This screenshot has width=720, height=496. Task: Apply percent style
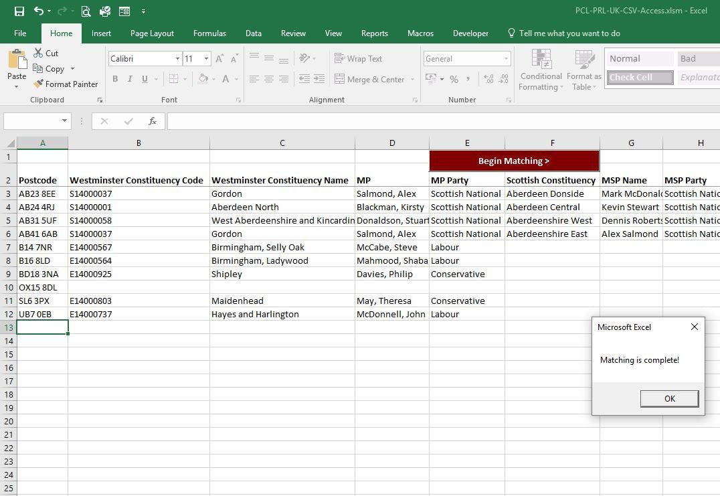point(454,79)
